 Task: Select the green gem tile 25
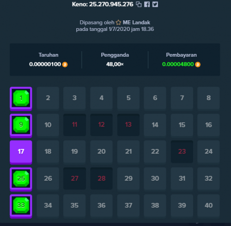(21, 179)
